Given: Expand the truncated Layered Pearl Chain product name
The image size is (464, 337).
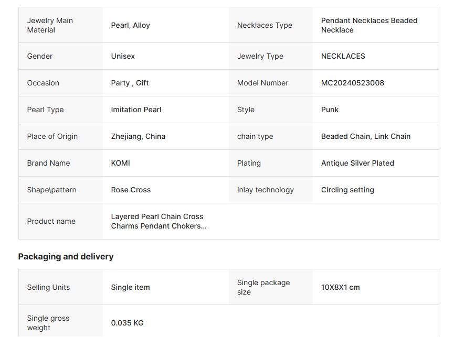Looking at the screenshot, I should pyautogui.click(x=159, y=221).
